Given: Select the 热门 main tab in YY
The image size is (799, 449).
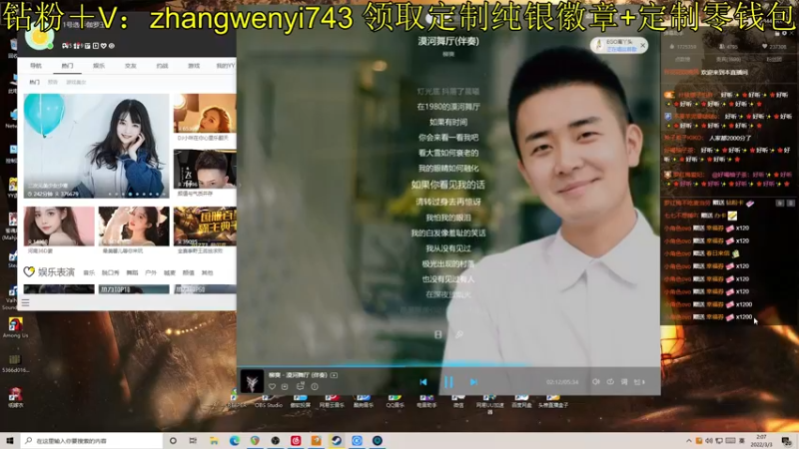Looking at the screenshot, I should tap(67, 66).
